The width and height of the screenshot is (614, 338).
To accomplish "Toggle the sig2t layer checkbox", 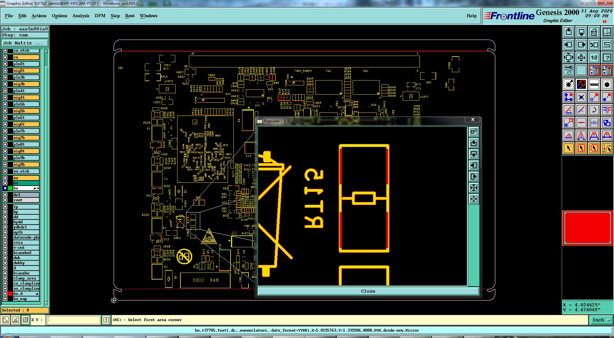I will [5, 71].
